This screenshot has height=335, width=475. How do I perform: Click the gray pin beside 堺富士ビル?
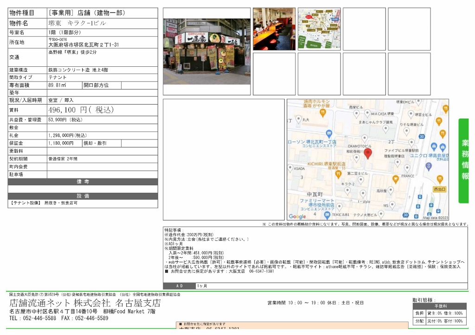pos(411,114)
